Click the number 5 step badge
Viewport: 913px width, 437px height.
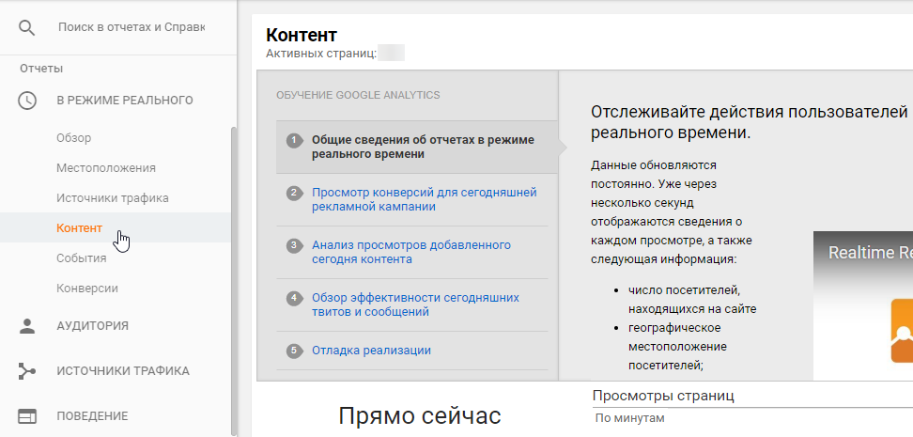294,351
